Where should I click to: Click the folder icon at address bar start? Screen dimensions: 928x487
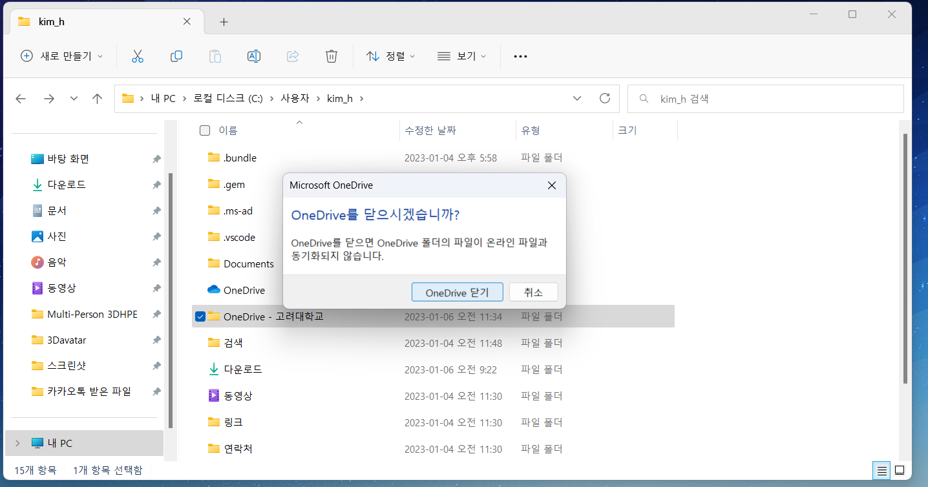[127, 99]
